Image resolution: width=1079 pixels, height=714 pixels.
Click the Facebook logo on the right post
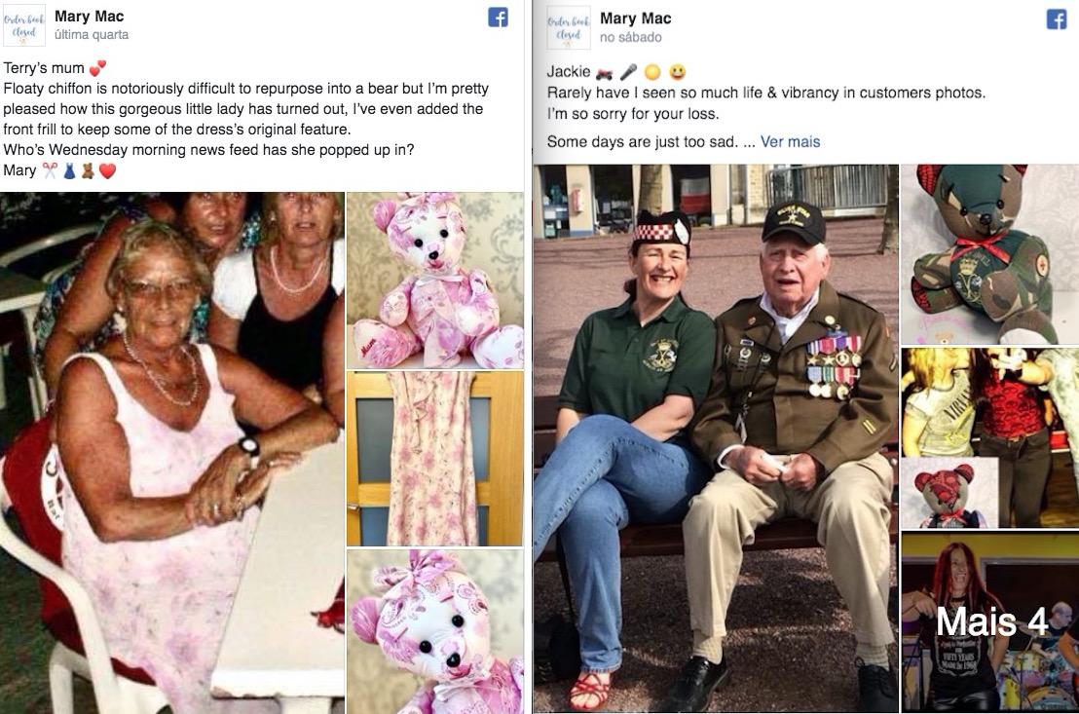coord(1057,19)
